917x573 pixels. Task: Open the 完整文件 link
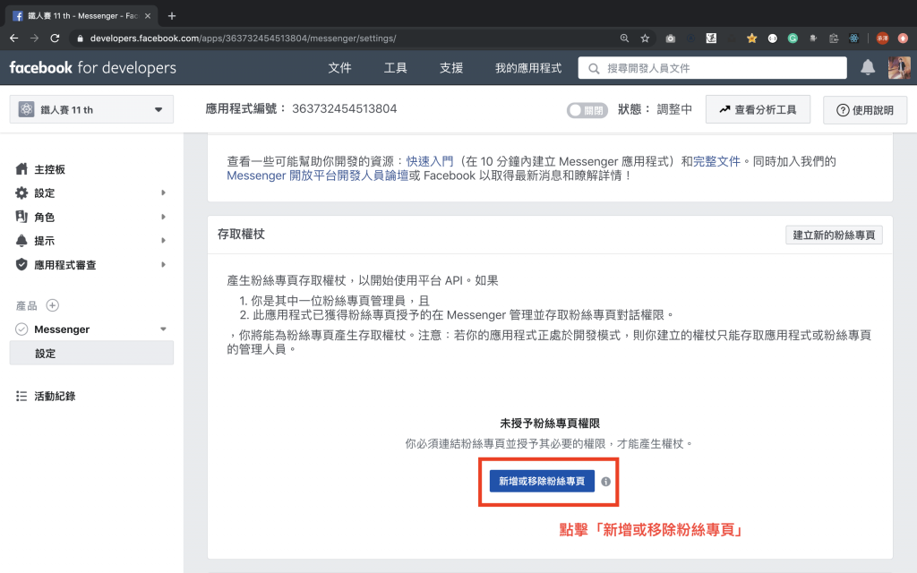click(x=717, y=161)
